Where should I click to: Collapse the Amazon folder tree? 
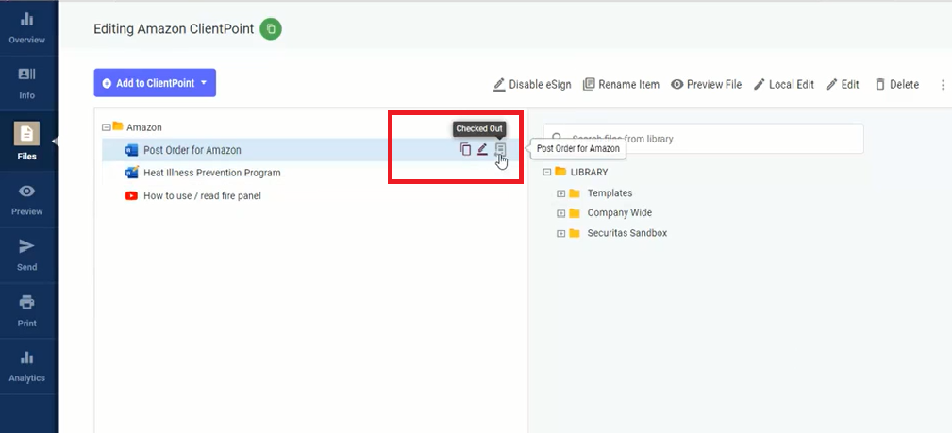(x=107, y=127)
